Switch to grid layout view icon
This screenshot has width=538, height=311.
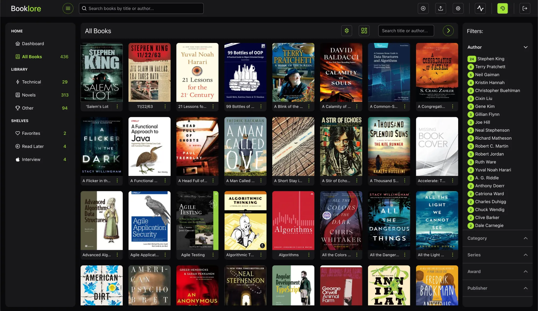point(364,31)
